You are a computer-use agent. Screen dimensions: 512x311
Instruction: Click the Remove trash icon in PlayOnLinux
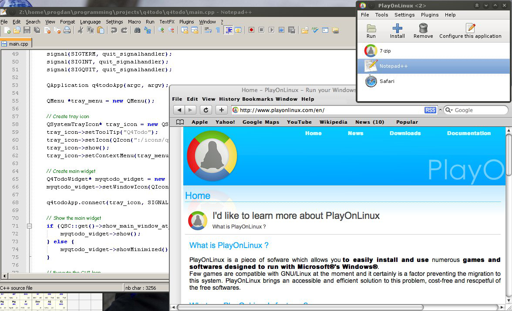[423, 31]
